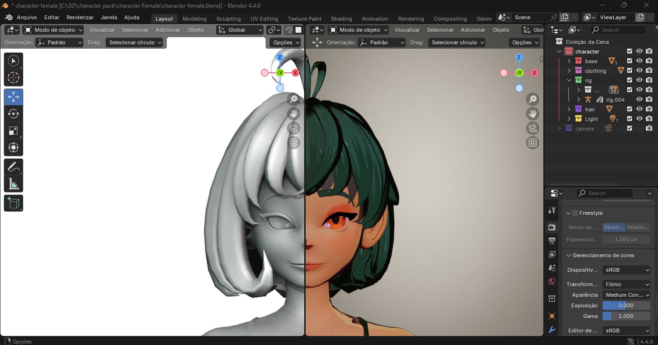The image size is (658, 345).
Task: Choose the Annotate pencil tool
Action: click(13, 167)
